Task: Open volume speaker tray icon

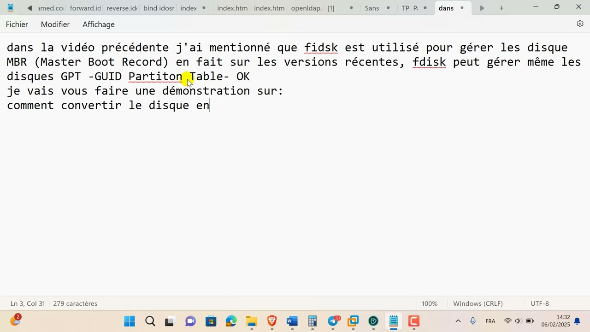Action: click(518, 321)
